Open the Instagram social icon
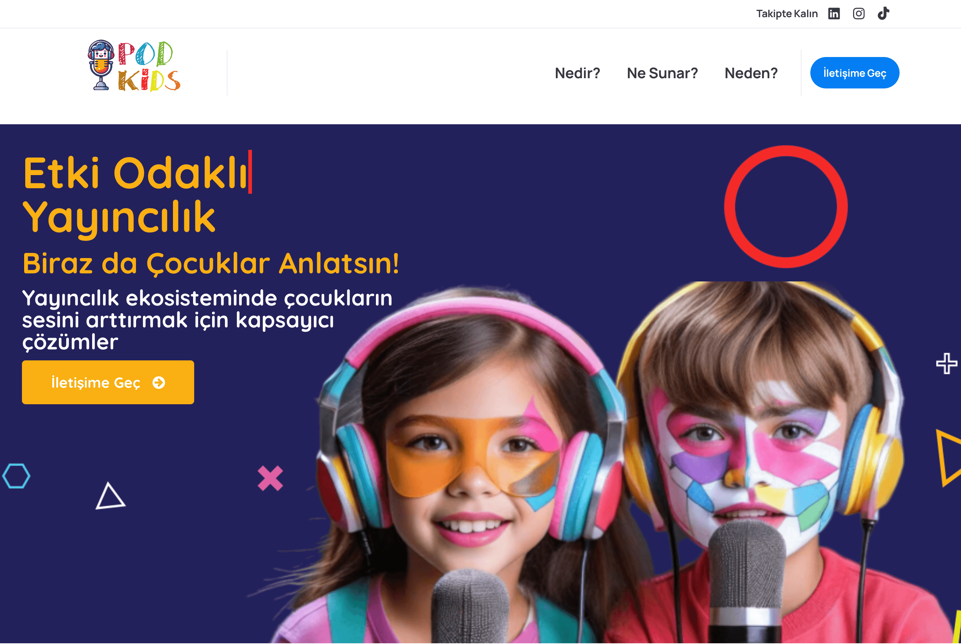This screenshot has height=644, width=961. coord(858,14)
